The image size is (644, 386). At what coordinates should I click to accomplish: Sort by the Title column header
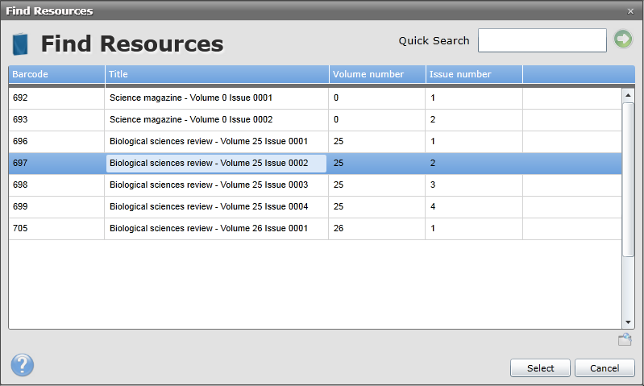click(x=216, y=75)
